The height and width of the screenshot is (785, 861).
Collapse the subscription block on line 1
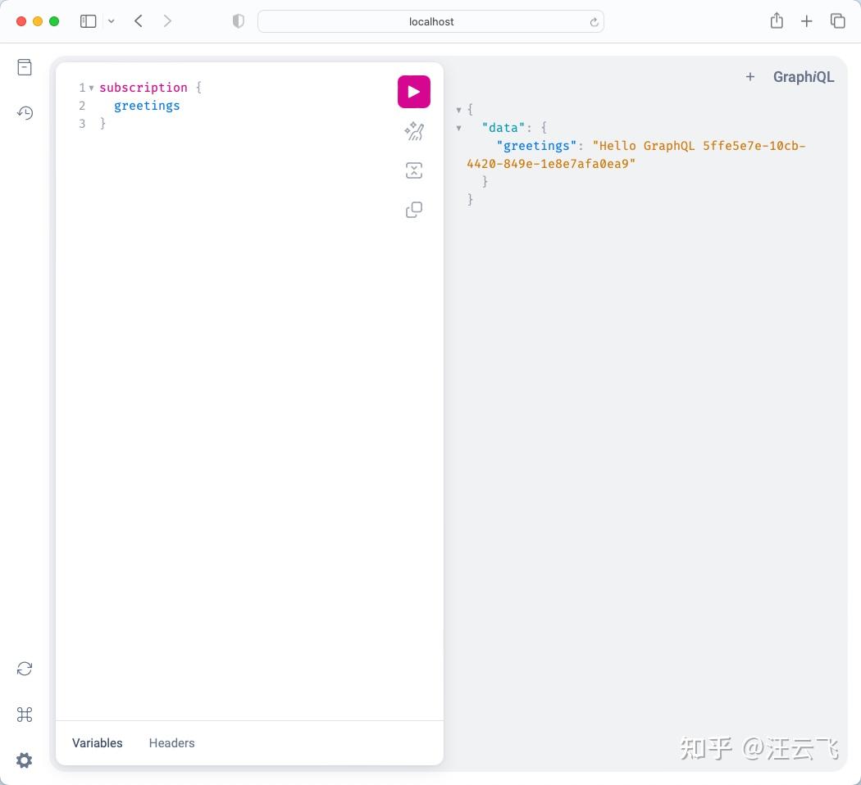90,88
